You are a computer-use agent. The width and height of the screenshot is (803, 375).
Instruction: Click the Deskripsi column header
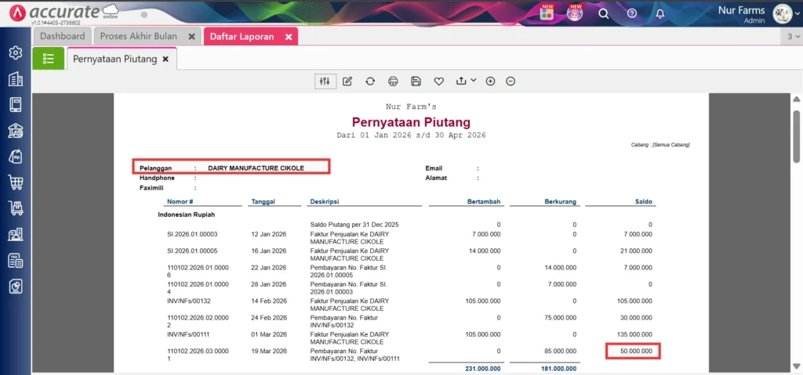324,201
